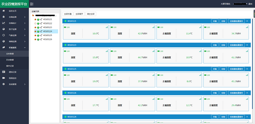Viewport: 255px width, 124px height.
Task: Toggle the favorite star for device 40165122
Action: (35, 24)
